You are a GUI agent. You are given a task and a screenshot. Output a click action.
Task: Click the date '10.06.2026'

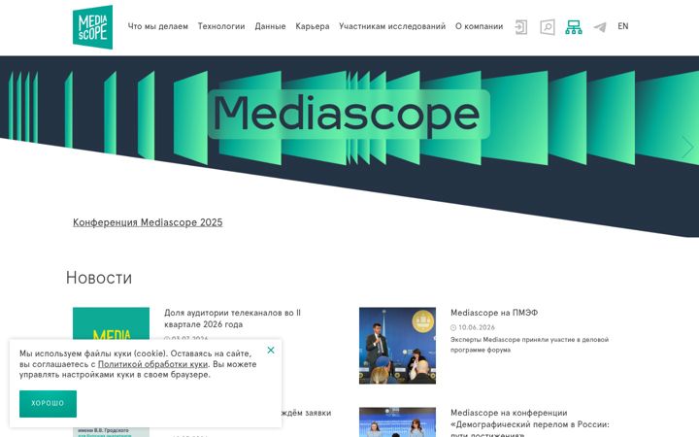(x=476, y=327)
